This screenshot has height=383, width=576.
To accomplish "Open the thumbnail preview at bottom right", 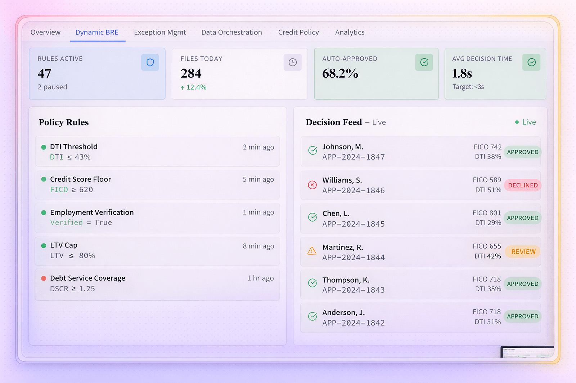I will pyautogui.click(x=527, y=352).
